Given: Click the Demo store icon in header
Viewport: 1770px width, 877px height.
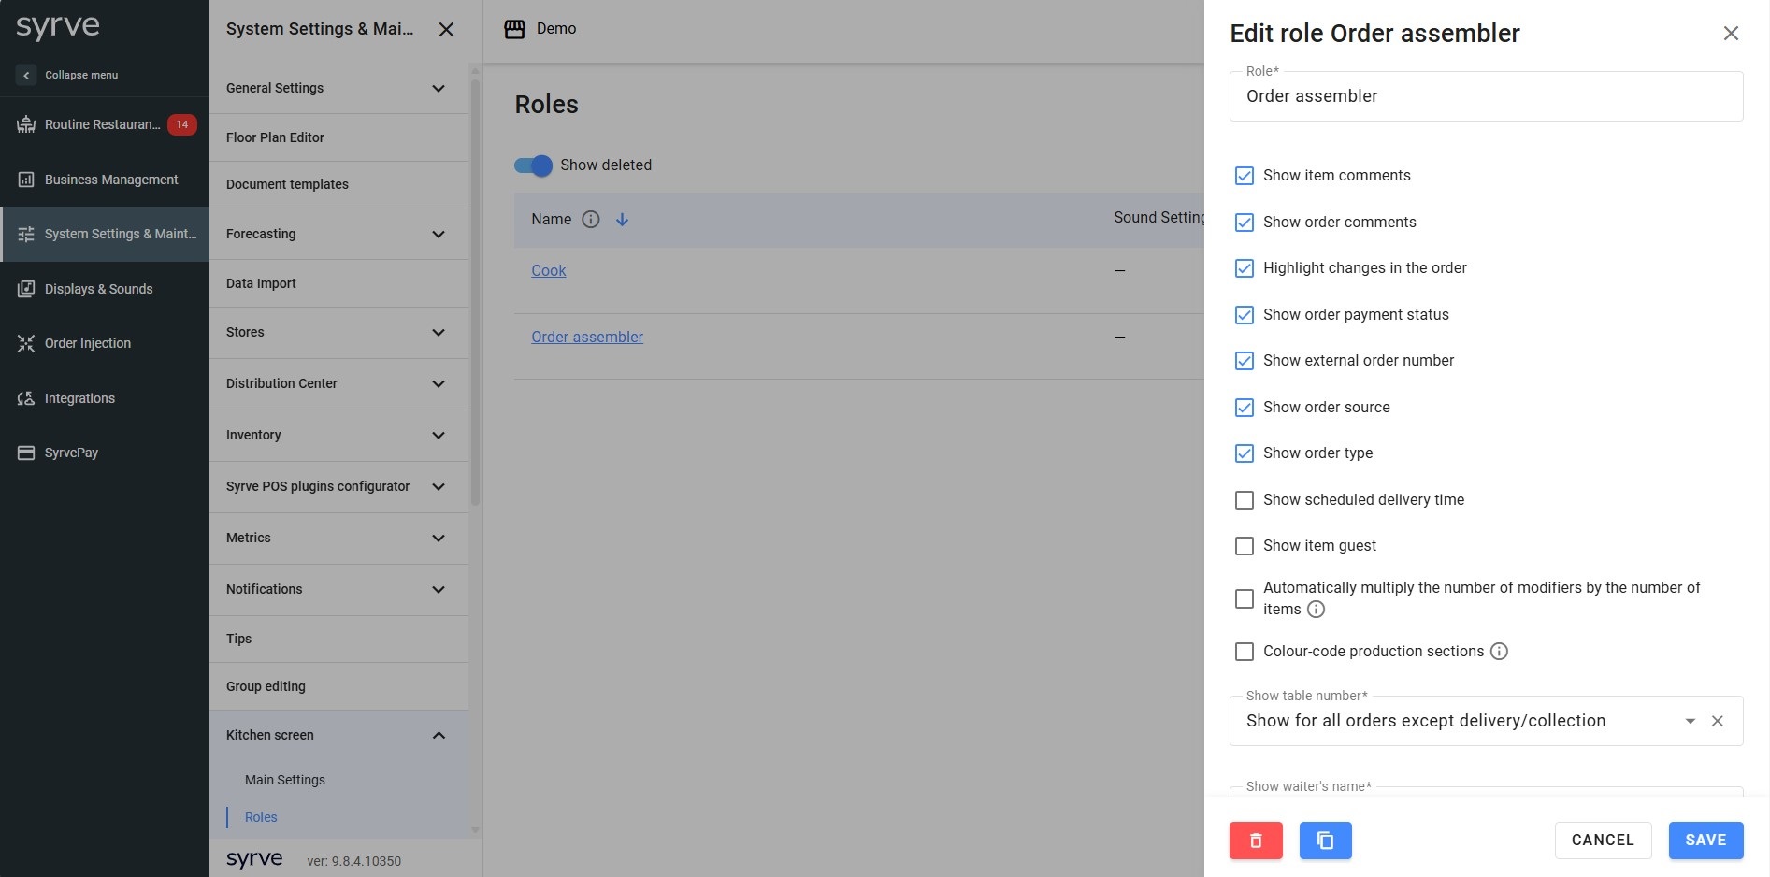Looking at the screenshot, I should (514, 29).
